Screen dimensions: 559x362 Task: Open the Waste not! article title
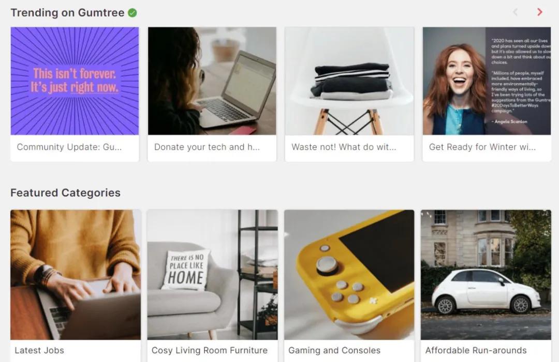click(x=344, y=147)
